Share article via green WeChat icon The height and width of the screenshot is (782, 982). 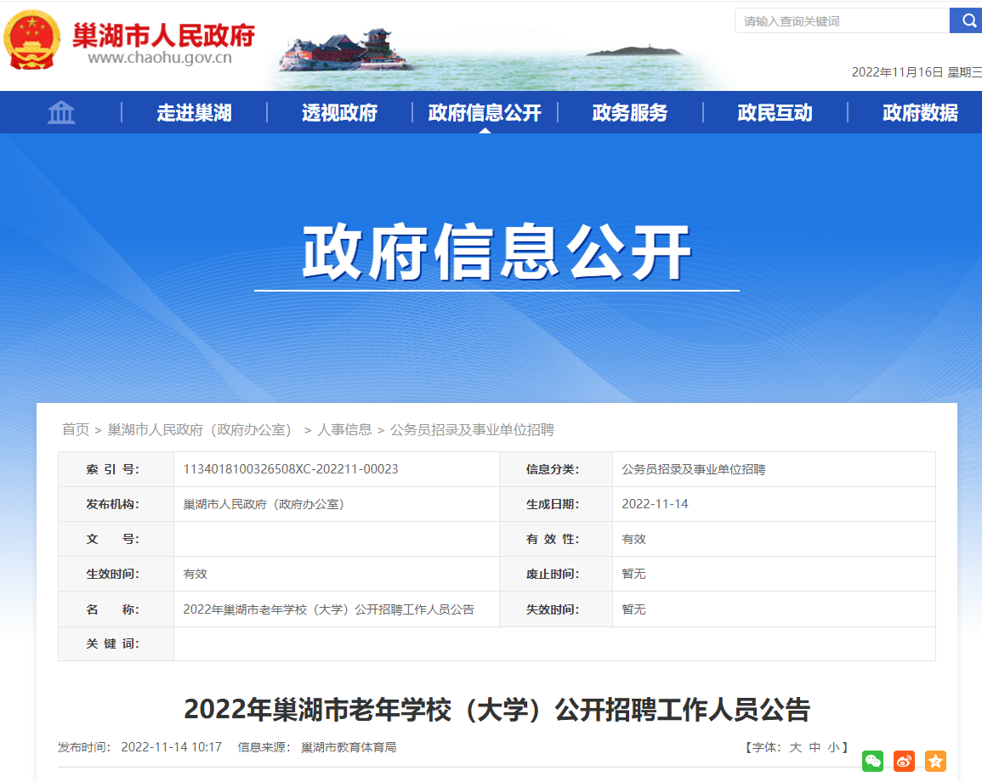tap(872, 761)
